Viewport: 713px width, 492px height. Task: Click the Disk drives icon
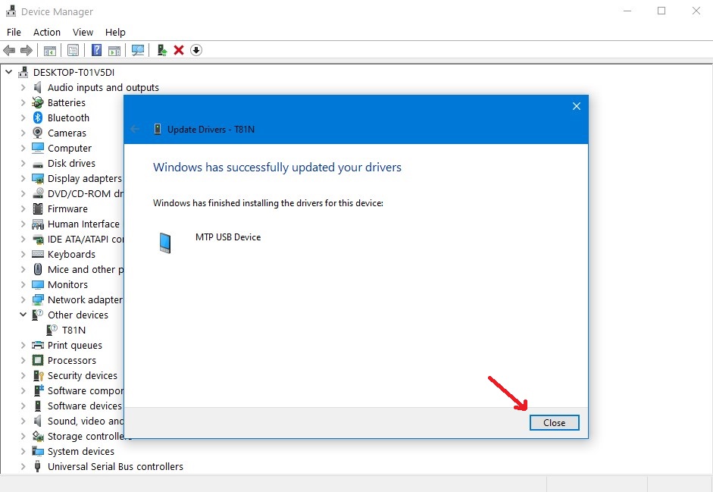click(x=38, y=164)
